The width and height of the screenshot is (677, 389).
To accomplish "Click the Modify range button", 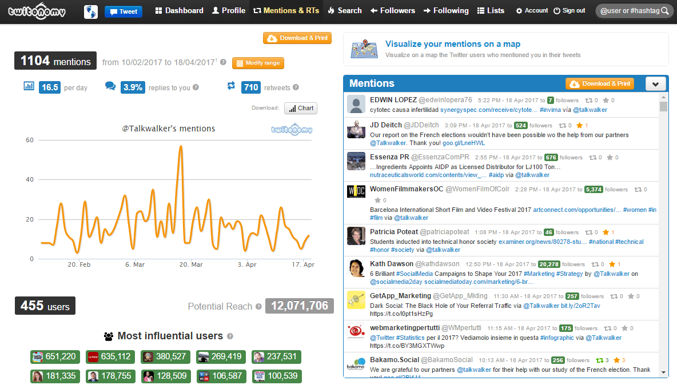I will pos(258,63).
